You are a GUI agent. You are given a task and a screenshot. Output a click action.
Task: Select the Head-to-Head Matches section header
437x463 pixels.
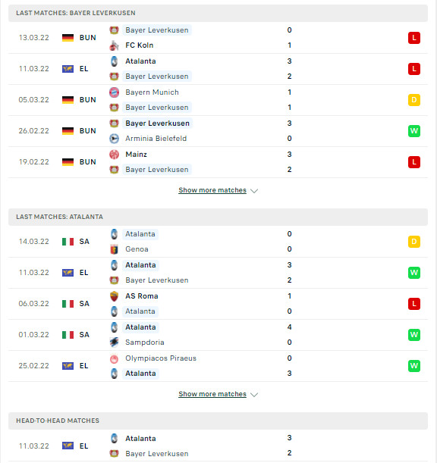[218, 421]
